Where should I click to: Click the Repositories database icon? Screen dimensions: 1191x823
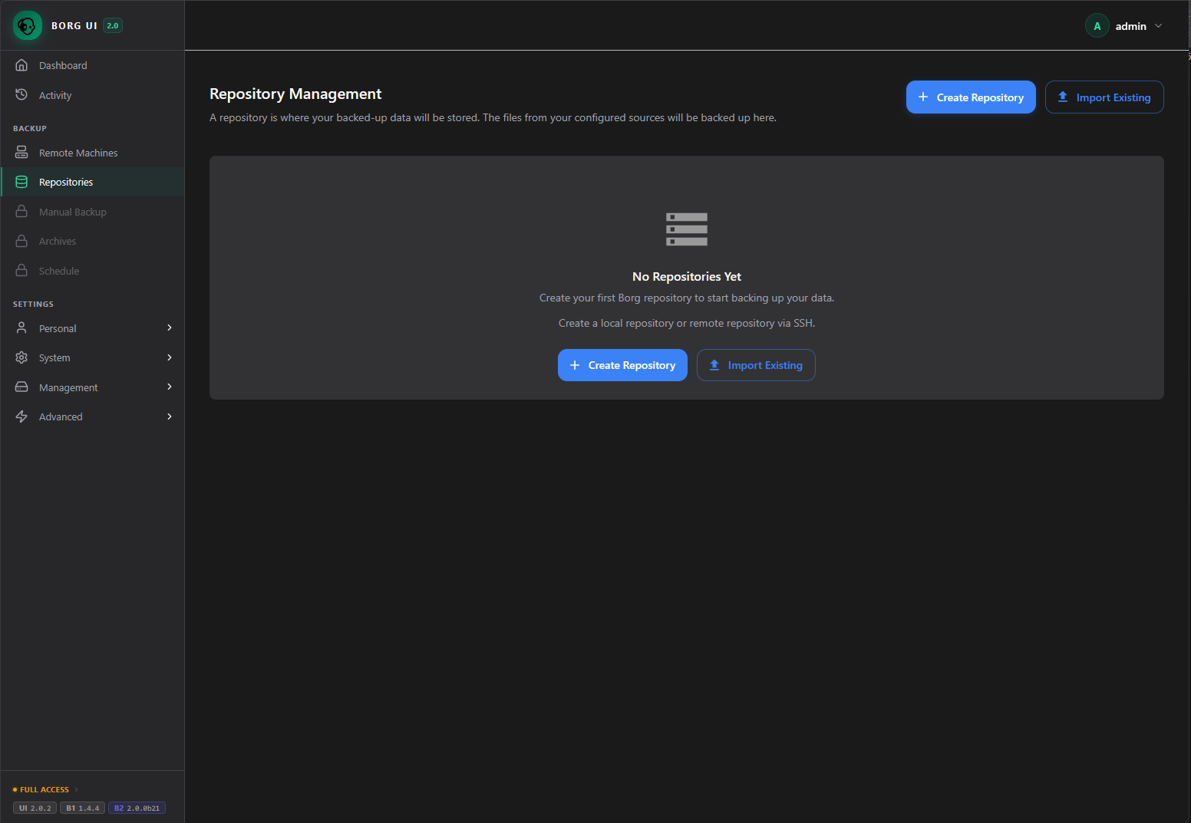tap(21, 182)
